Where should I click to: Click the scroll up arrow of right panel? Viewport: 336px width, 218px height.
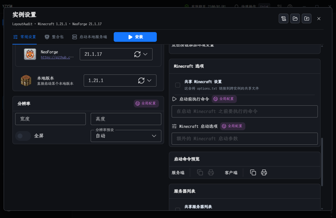pyautogui.click(x=322, y=46)
